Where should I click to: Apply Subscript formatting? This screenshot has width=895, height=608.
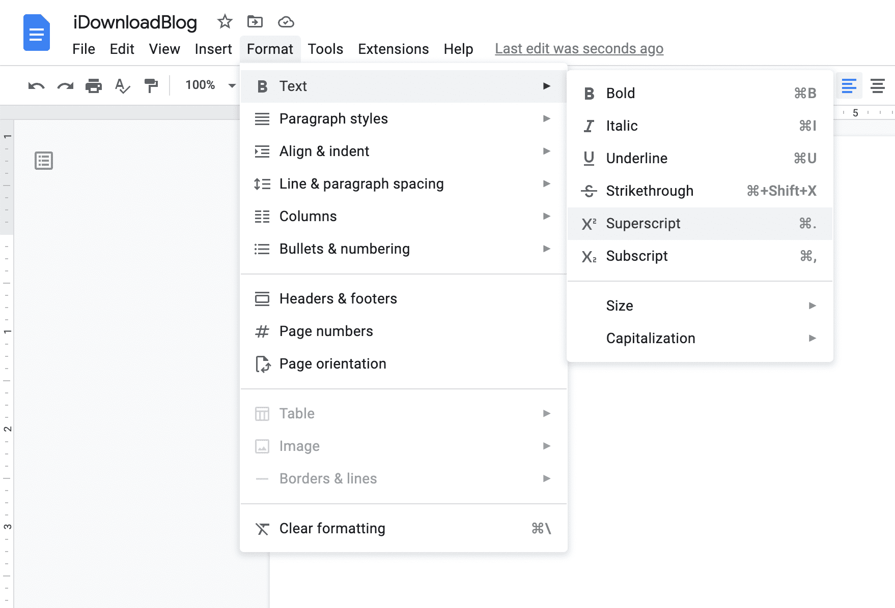700,256
